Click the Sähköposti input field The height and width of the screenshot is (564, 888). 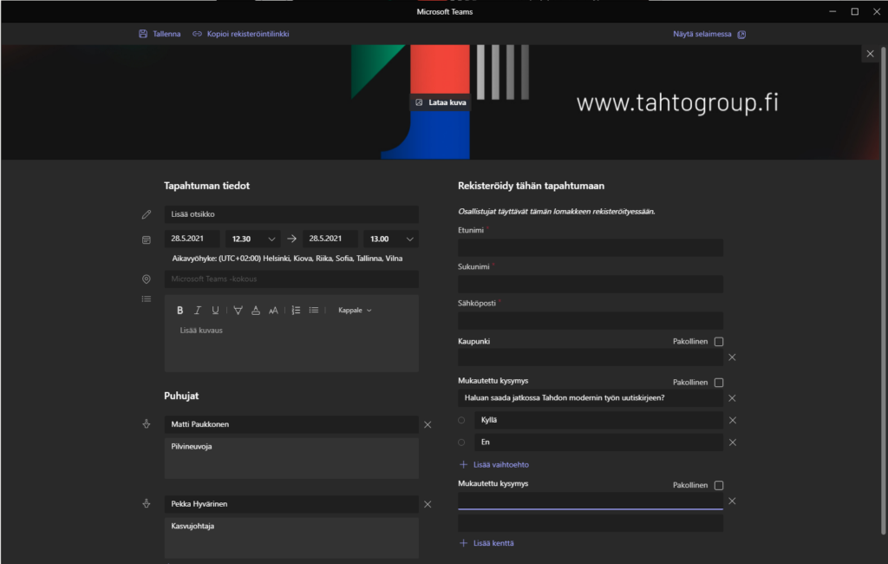pyautogui.click(x=590, y=320)
